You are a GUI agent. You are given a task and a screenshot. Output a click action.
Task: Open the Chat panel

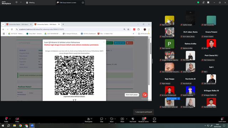coord(102,119)
